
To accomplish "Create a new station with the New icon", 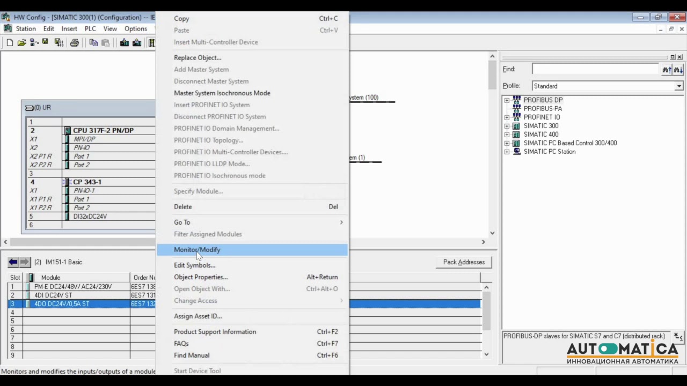I will [x=10, y=43].
